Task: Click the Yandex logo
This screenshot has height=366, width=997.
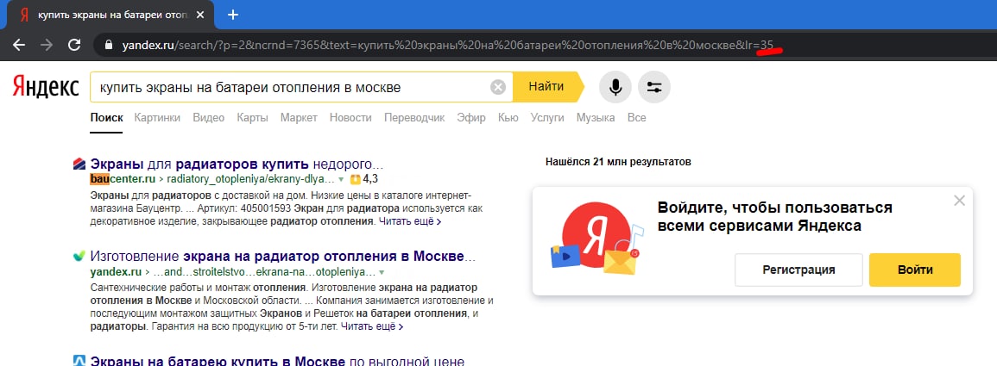Action: tap(46, 88)
